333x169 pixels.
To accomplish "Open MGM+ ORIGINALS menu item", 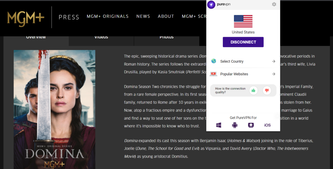I will (108, 16).
